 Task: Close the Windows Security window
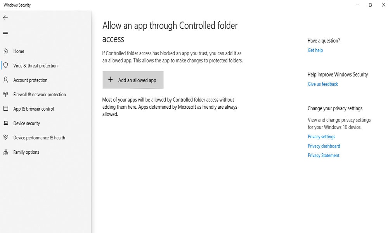383,5
